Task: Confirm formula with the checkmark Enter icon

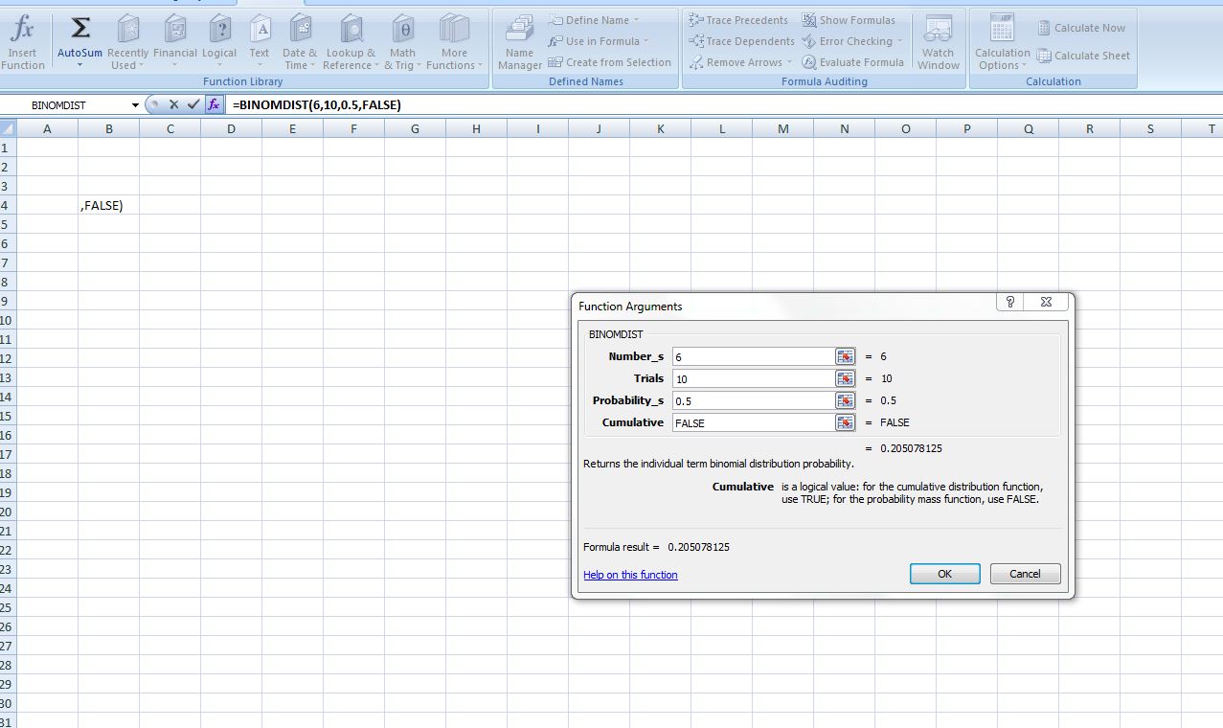Action: [x=193, y=104]
